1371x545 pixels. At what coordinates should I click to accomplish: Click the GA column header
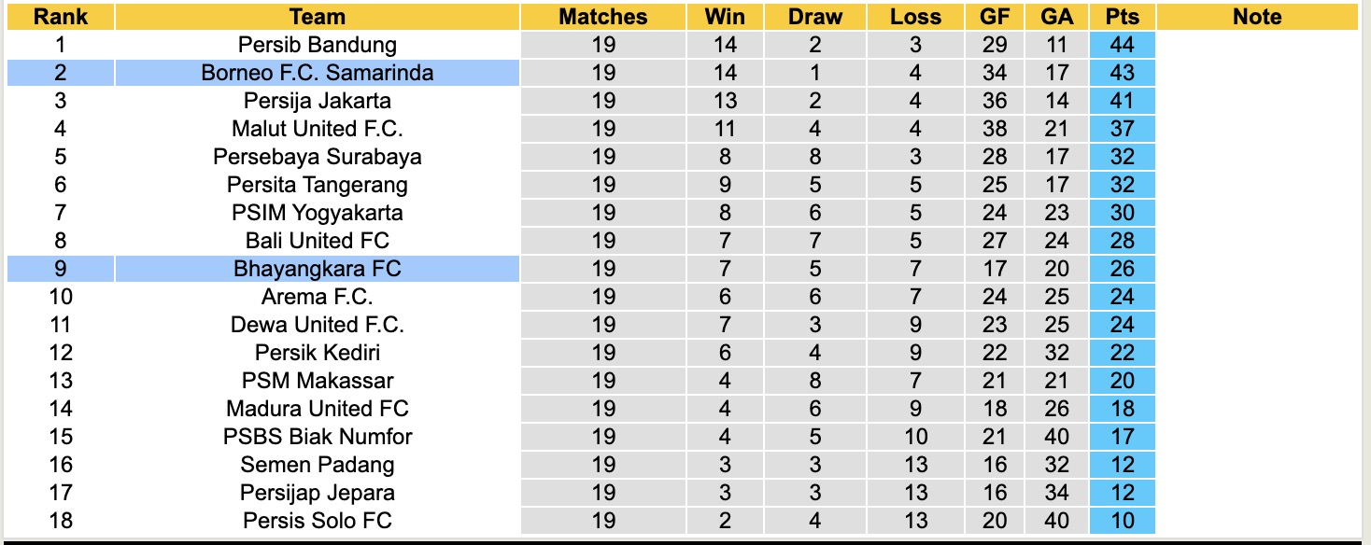[x=1056, y=17]
